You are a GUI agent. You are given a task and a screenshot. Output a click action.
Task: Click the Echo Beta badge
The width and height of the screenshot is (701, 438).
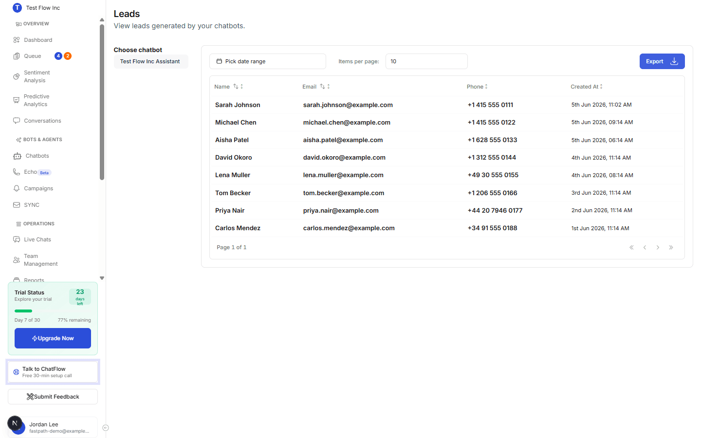(44, 173)
